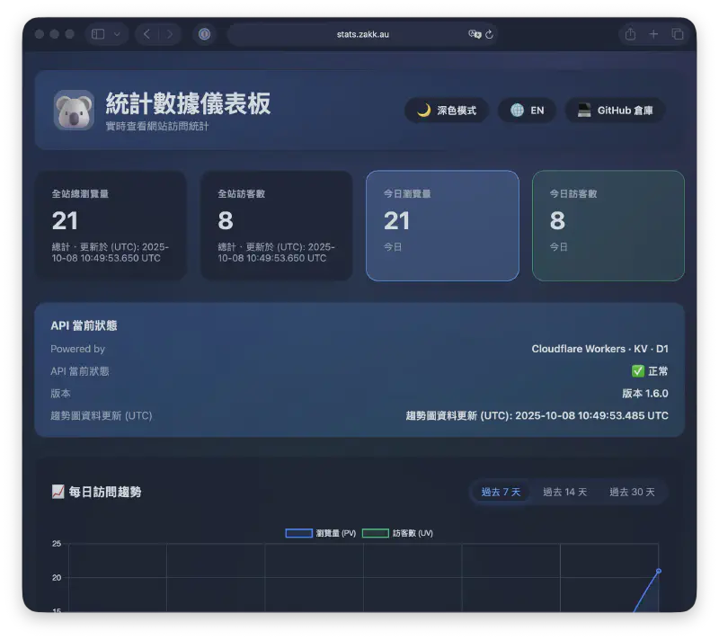
Task: Switch to the 過去 30 天 tab
Action: tap(632, 492)
